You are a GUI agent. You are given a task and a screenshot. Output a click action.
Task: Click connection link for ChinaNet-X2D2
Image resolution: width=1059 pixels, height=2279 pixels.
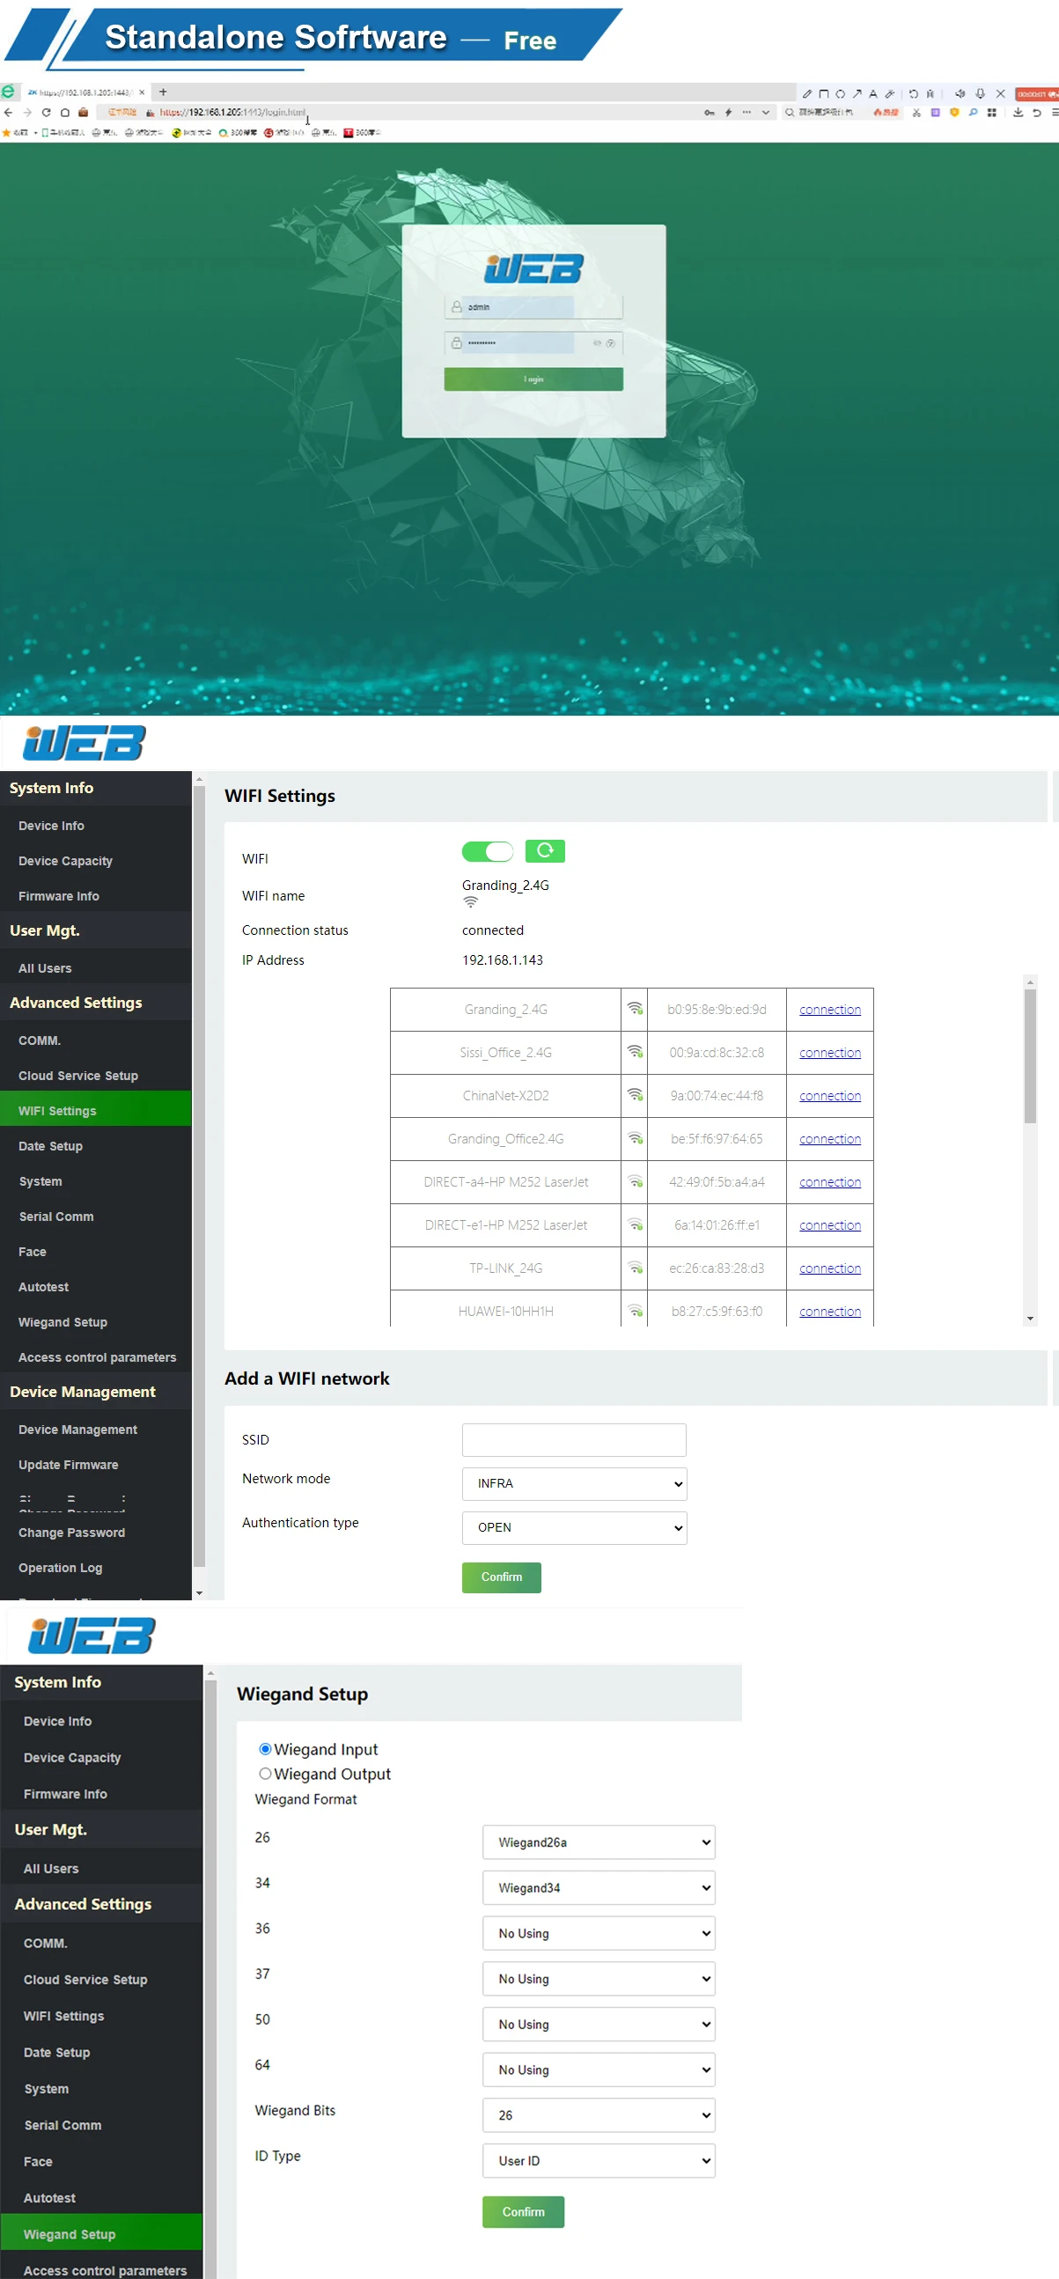pyautogui.click(x=829, y=1095)
